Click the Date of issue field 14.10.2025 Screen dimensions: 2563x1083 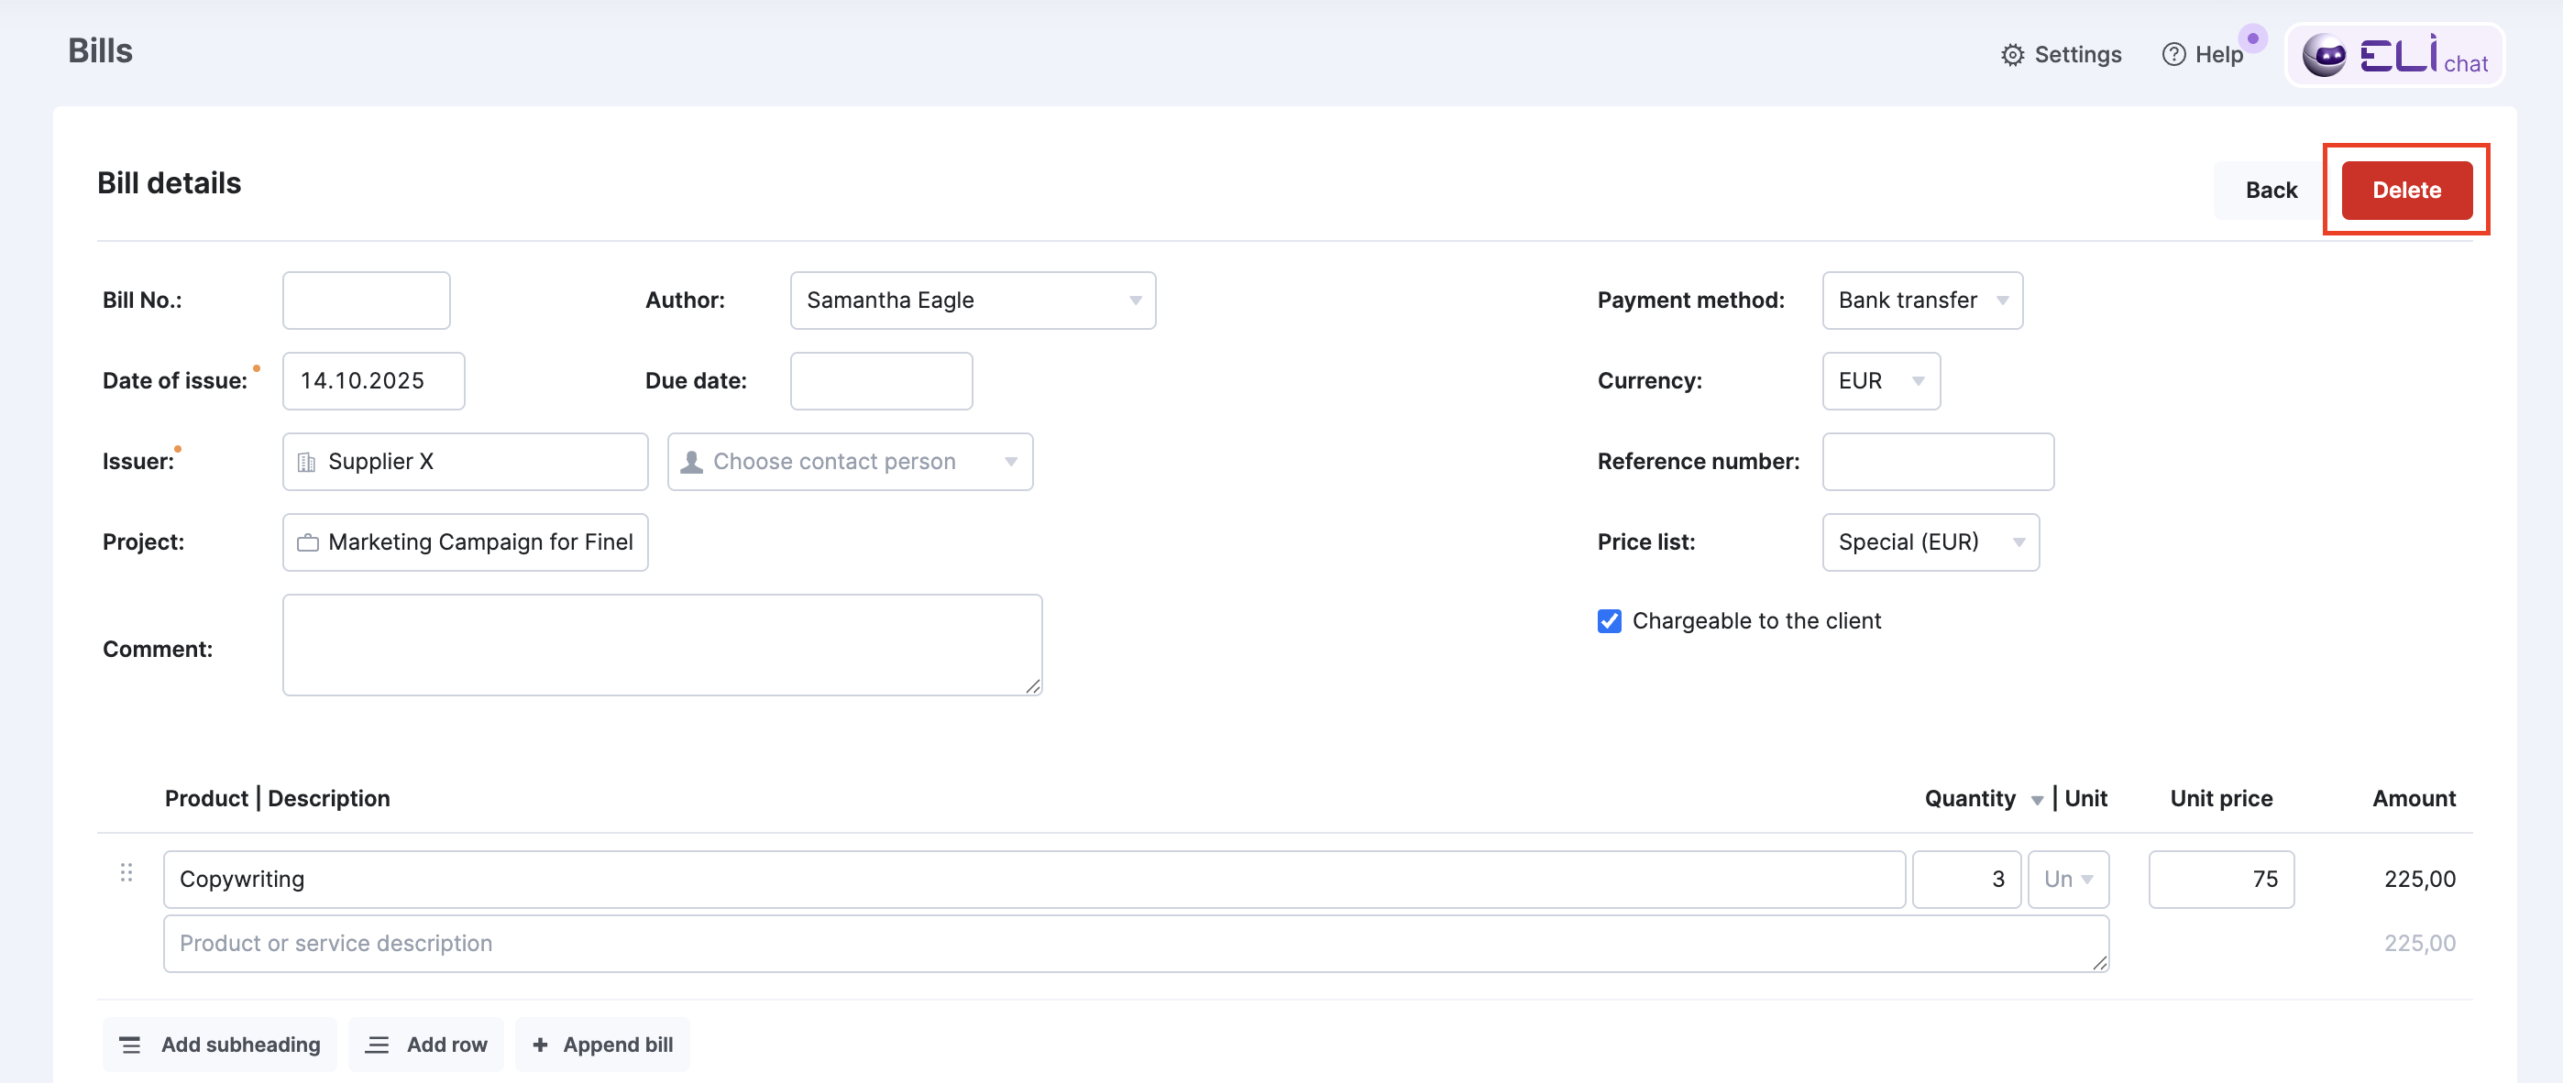tap(373, 381)
